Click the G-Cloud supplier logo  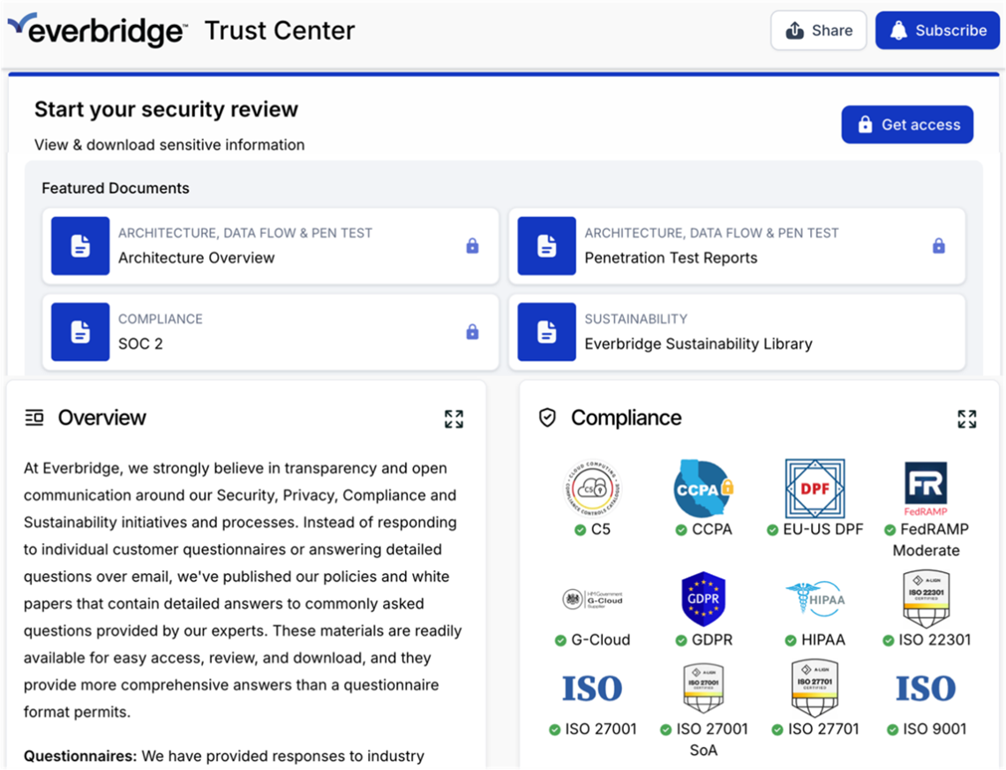pos(592,600)
